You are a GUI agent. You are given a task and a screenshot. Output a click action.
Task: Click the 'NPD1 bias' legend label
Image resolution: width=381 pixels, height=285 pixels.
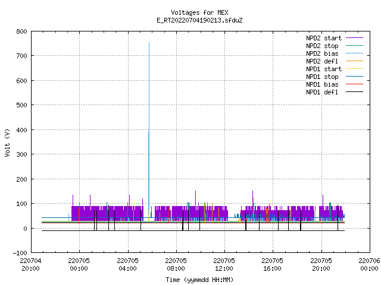[x=322, y=84]
